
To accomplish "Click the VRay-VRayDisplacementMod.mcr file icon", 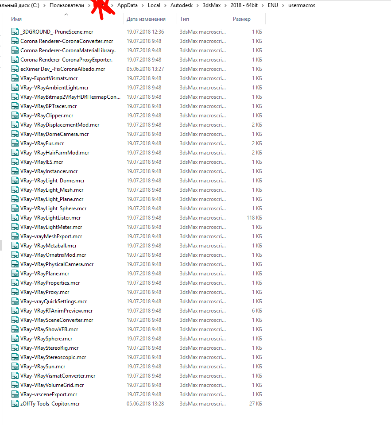I will click(x=15, y=125).
